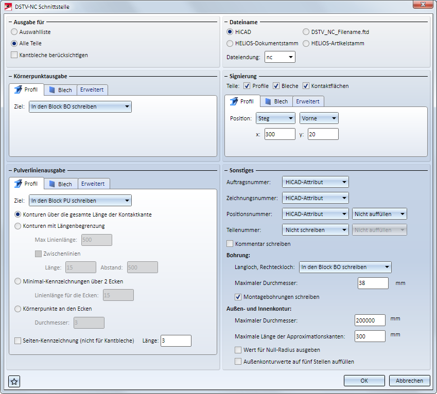The height and width of the screenshot is (394, 437).
Task: Enable Kantbleche berücksichtigen checkbox
Action: coord(14,55)
